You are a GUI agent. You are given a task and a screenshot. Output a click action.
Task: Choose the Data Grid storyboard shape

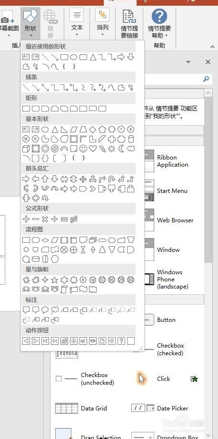(81, 408)
